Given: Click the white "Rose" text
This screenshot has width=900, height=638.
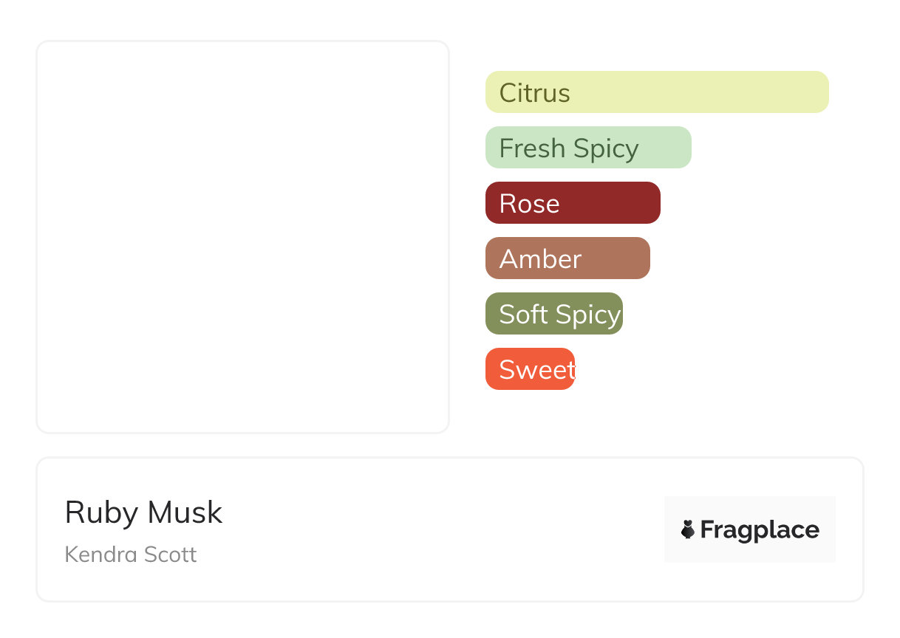Looking at the screenshot, I should coord(529,204).
